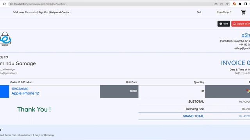Share this page via the share icon
Image resolution: width=250 pixels, height=140 pixels.
coord(221,4)
